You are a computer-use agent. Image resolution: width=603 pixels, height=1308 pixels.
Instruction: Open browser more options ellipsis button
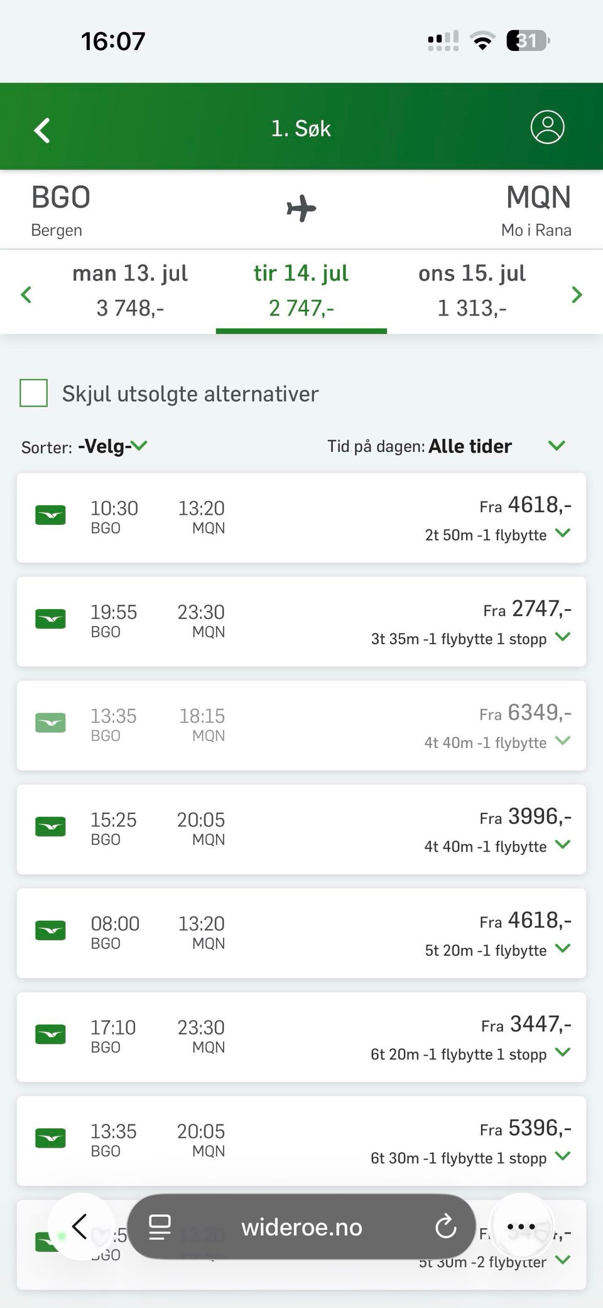(521, 1226)
